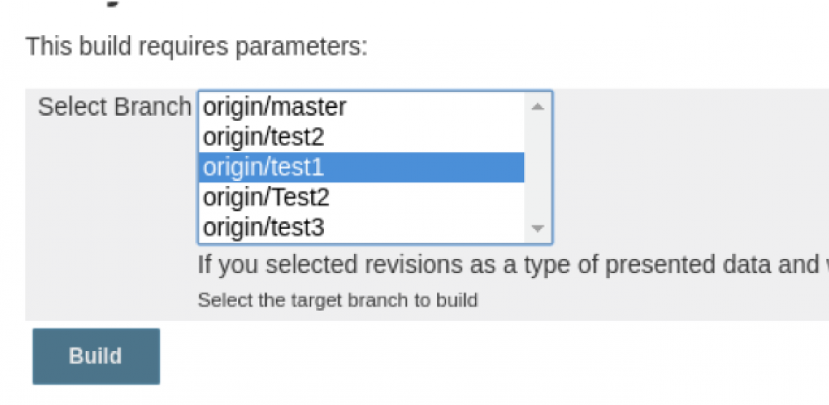Pick the capitalized origin/Test2 branch
The image size is (829, 405).
266,197
